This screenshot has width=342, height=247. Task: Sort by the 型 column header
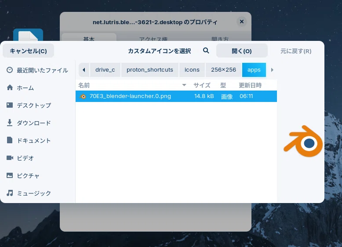coord(223,85)
